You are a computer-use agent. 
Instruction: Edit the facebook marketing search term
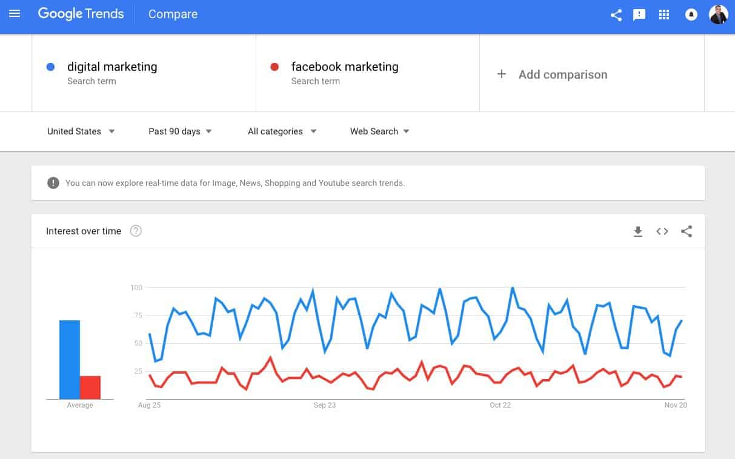(345, 67)
